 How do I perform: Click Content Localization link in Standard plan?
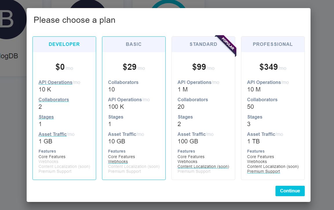pyautogui.click(x=203, y=166)
